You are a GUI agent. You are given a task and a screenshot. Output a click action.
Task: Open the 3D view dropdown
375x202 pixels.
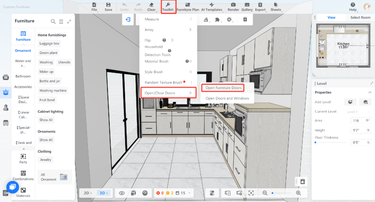pyautogui.click(x=104, y=193)
